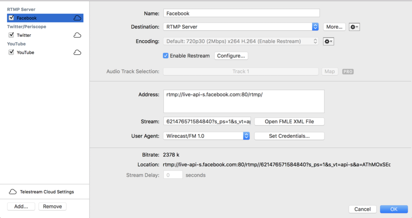Open the User Agent Wirecast/FM dropdown

pos(206,136)
